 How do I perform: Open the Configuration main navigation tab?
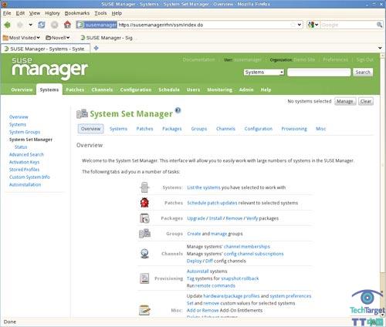coord(136,89)
